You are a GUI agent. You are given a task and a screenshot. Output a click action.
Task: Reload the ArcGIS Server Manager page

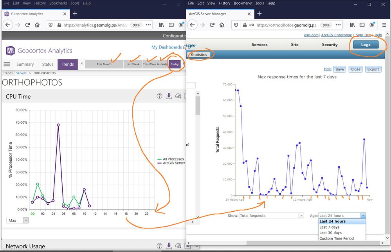click(212, 25)
